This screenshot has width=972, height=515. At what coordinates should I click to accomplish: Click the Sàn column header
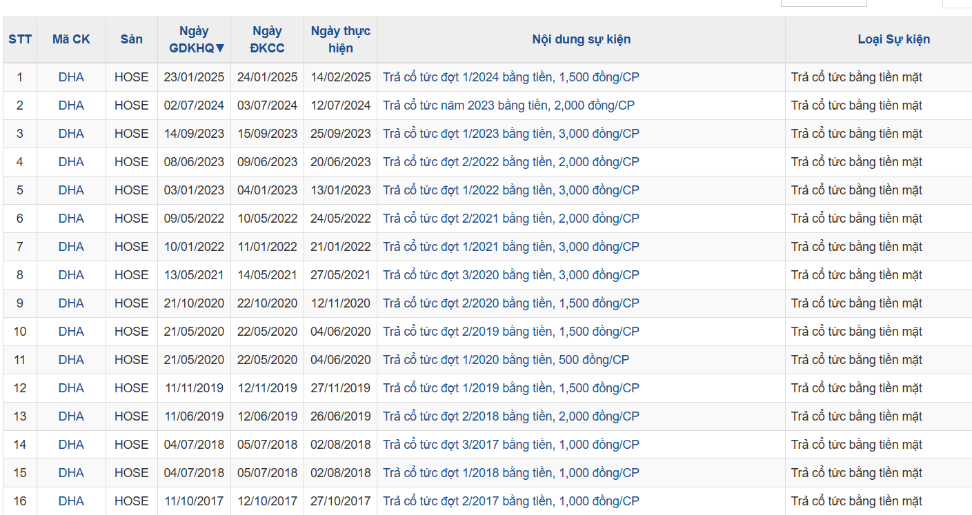click(x=131, y=39)
